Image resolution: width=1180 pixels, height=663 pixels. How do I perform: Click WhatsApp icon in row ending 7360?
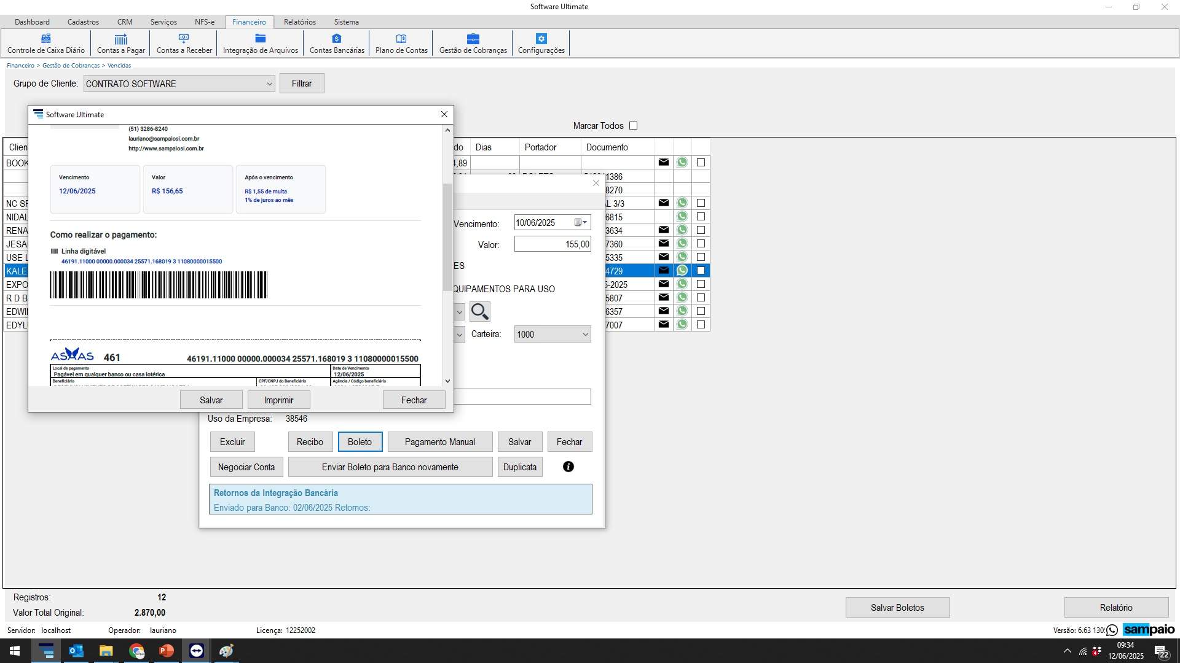[682, 244]
